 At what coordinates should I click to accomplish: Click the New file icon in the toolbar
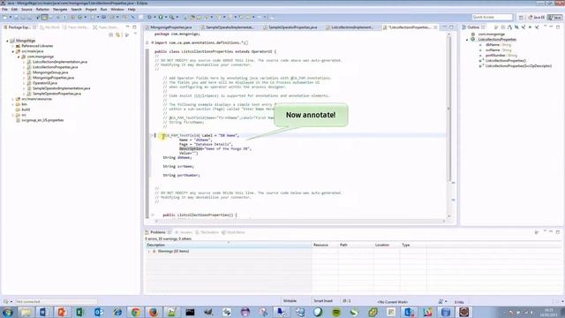[x=5, y=17]
